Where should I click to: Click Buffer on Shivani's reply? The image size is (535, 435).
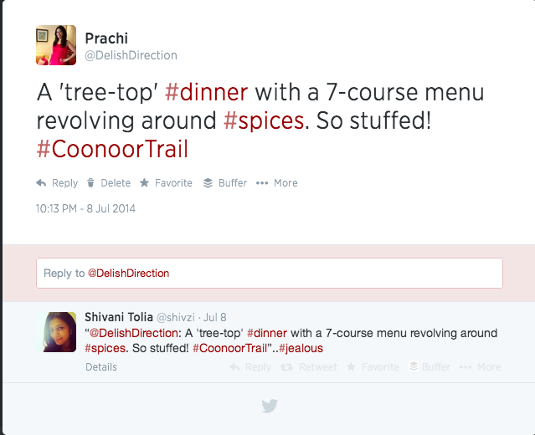tap(414, 367)
